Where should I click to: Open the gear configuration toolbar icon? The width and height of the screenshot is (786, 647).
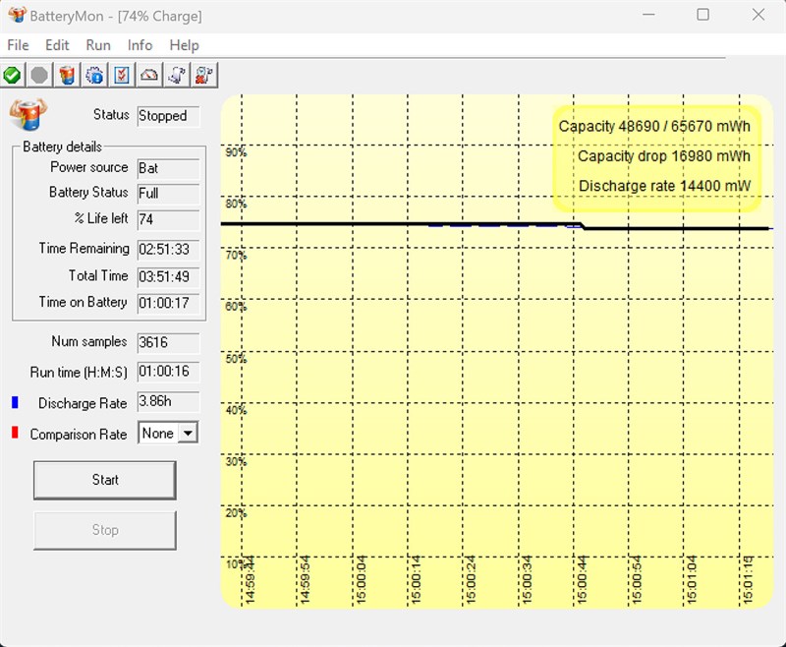pos(94,75)
